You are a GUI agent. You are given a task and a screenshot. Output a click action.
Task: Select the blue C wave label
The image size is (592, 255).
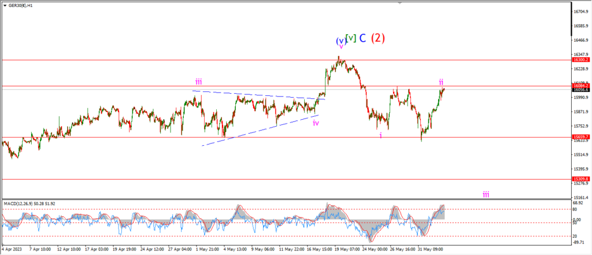(x=362, y=39)
